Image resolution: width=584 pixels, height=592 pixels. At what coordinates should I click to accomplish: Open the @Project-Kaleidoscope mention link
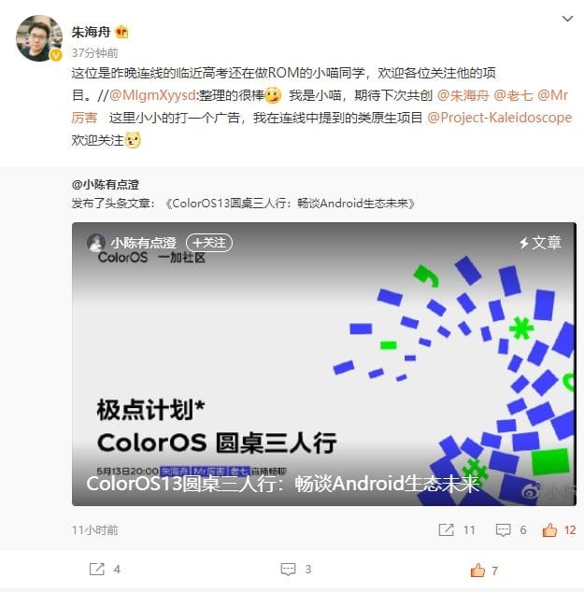(x=499, y=118)
